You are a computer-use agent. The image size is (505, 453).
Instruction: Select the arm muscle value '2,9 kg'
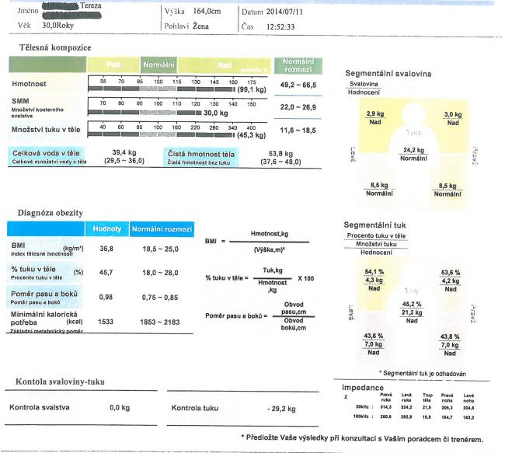(375, 113)
